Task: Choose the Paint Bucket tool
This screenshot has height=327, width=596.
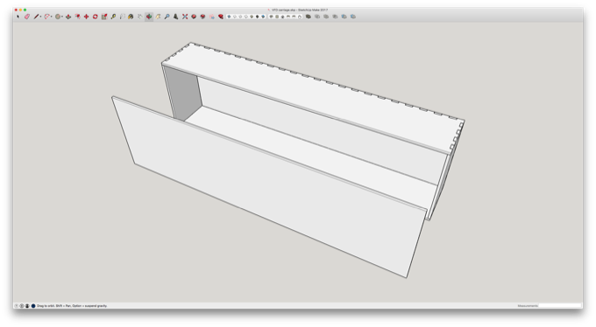Action: [x=131, y=17]
